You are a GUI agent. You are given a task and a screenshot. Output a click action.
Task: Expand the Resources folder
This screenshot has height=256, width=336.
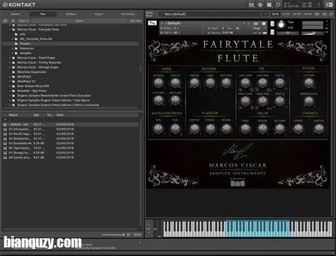click(x=13, y=48)
